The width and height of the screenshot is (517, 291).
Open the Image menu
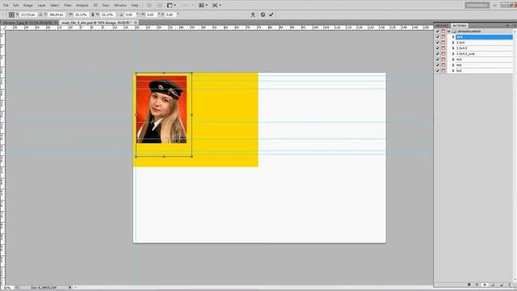28,6
